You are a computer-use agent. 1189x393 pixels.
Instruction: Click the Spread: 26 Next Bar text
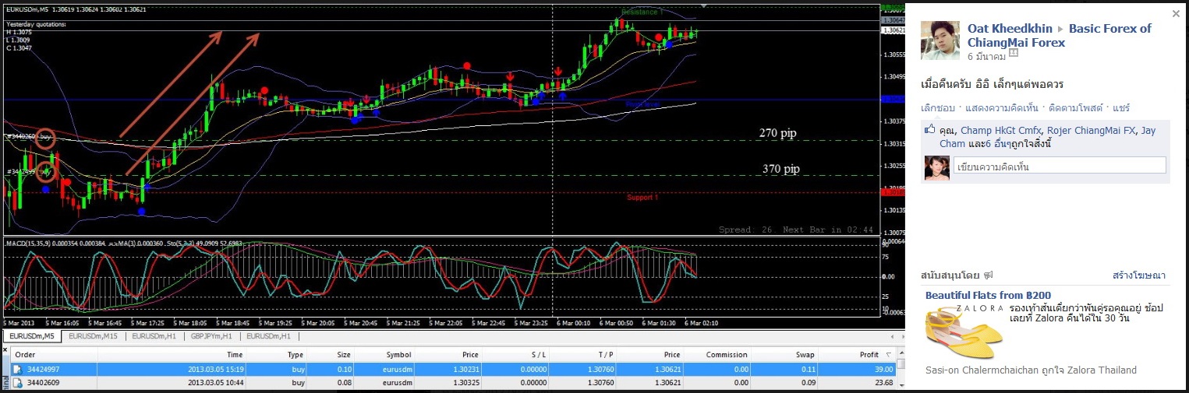(x=796, y=230)
